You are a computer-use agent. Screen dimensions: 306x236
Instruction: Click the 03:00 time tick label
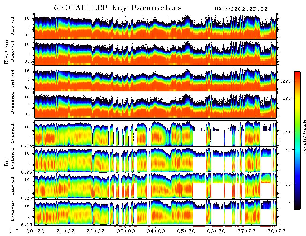tap(126, 231)
